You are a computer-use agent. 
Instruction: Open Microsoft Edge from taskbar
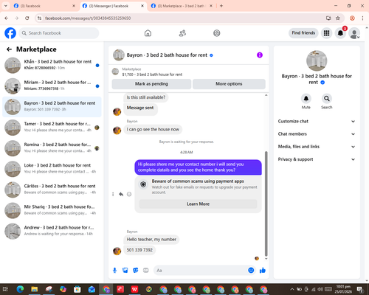[x=20, y=289]
